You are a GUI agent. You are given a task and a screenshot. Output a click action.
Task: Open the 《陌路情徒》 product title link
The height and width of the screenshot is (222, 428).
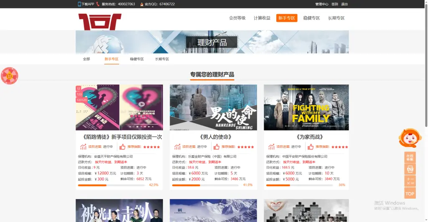(119, 137)
